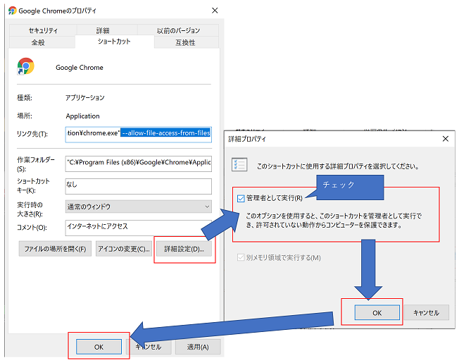This screenshot has height=363, width=459.
Task: Click the large Google Chrome shortcut icon
Action: click(25, 66)
